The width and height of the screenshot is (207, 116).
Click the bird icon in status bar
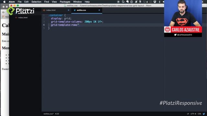(x=204, y=114)
